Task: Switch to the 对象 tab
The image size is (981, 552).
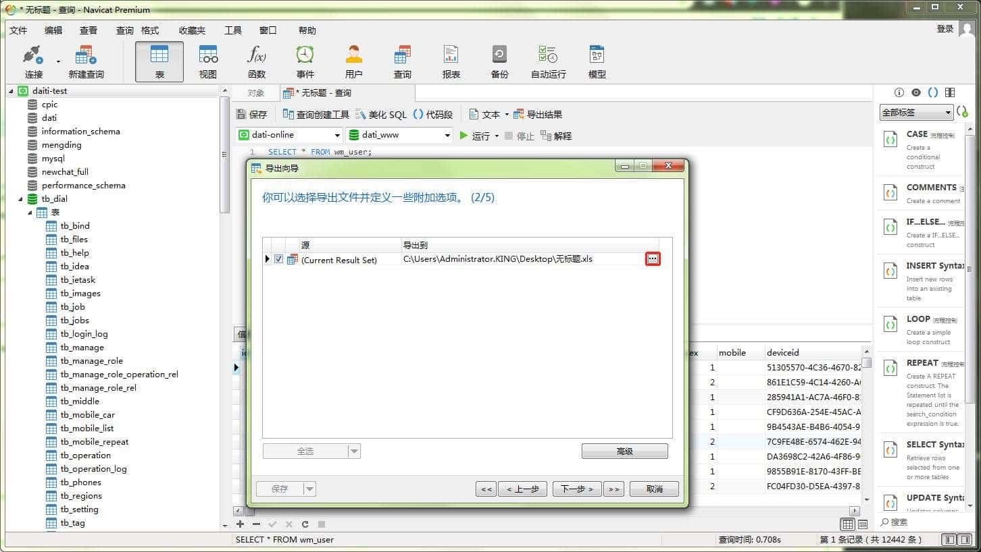Action: click(257, 92)
